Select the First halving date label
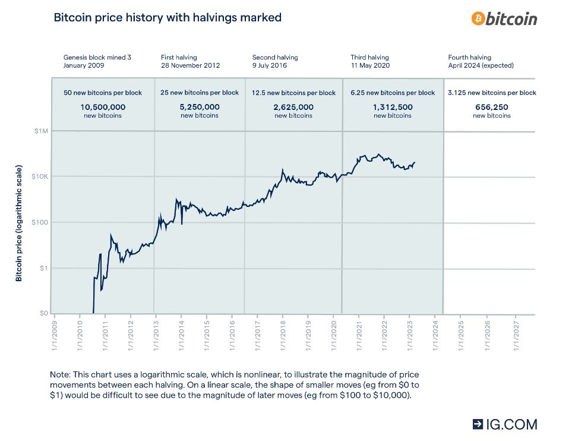 [x=190, y=61]
